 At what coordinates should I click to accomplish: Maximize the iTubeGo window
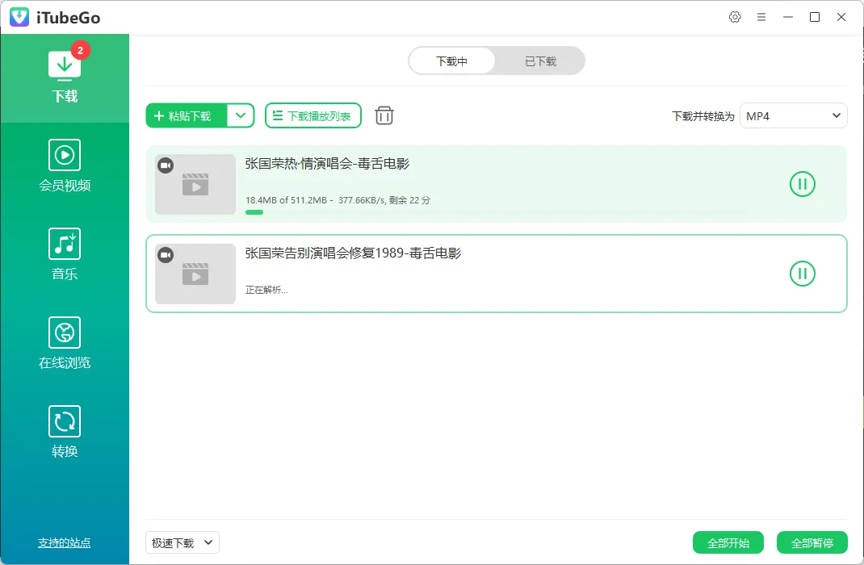click(x=815, y=17)
